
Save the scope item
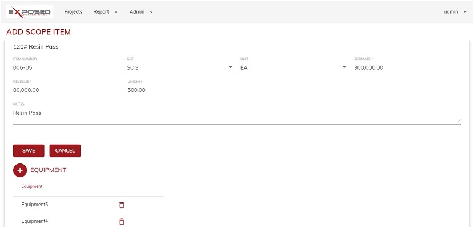pyautogui.click(x=29, y=151)
